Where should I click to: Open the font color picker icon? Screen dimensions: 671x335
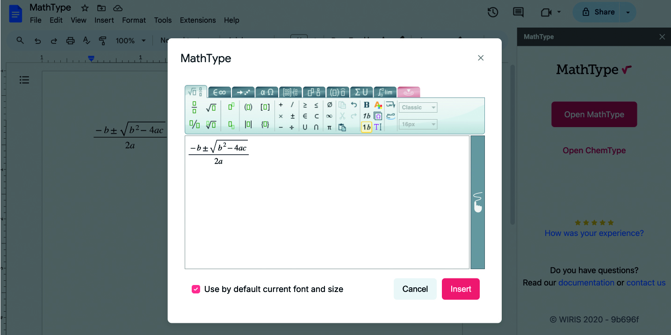(378, 105)
